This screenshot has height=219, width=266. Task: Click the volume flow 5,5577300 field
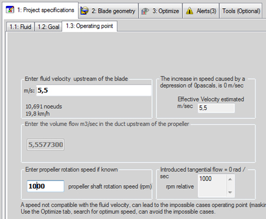coord(46,144)
